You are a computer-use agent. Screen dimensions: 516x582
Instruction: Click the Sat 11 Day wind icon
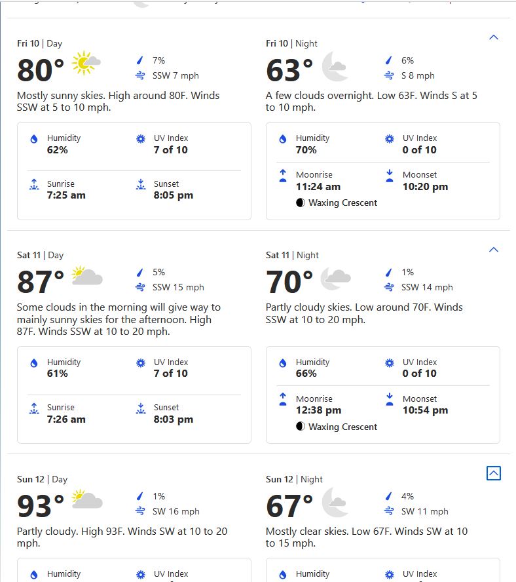pos(140,287)
